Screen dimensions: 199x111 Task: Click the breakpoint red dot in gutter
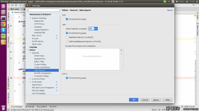coord(11,78)
